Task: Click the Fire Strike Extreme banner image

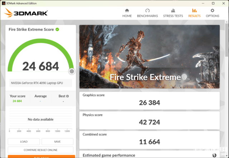Action: (150, 57)
